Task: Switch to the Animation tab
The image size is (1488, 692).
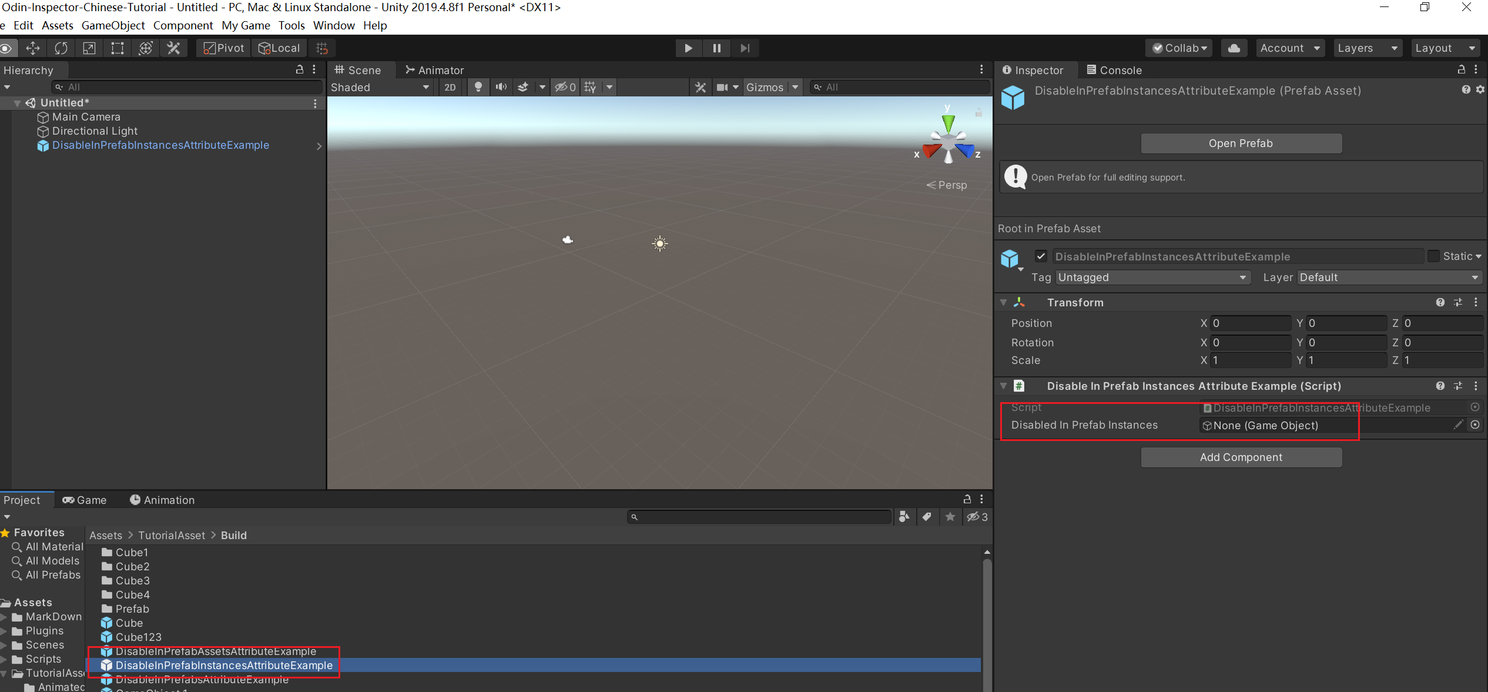Action: click(x=162, y=500)
